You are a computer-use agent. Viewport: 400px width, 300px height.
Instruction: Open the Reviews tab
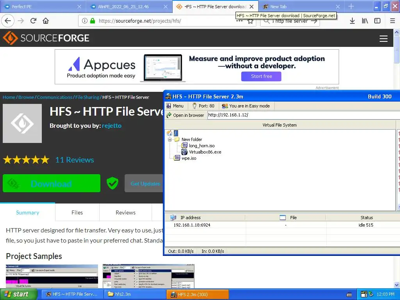pyautogui.click(x=125, y=212)
